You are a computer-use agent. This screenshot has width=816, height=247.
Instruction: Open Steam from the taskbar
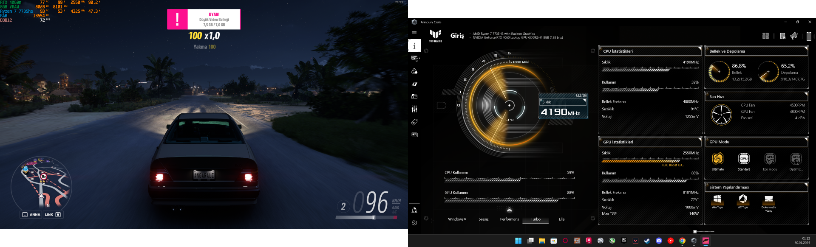[x=647, y=241]
